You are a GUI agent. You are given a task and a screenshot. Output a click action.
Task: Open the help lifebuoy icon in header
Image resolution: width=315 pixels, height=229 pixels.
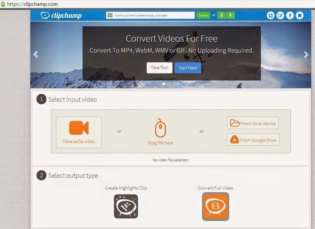pos(271,15)
